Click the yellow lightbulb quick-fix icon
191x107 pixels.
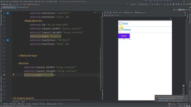click(x=13, y=75)
